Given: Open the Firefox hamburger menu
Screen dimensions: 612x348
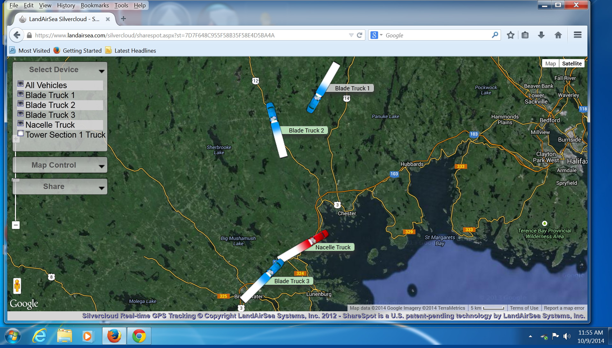Looking at the screenshot, I should [x=578, y=35].
